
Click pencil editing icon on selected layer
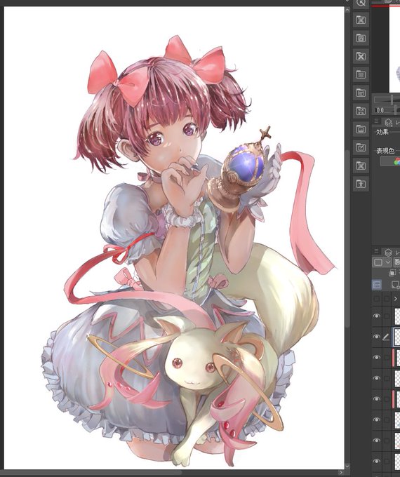pos(386,337)
